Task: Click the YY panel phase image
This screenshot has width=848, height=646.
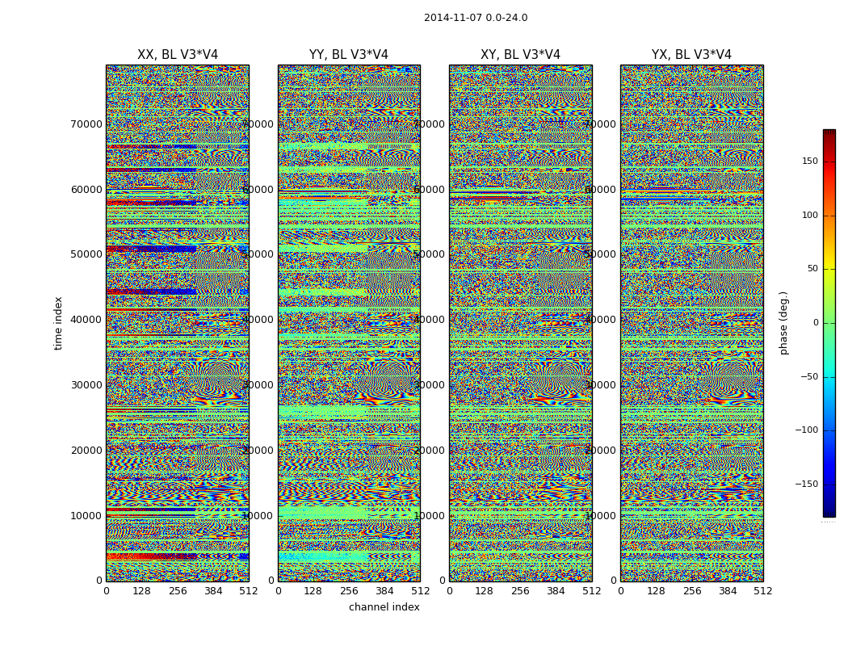Action: (x=349, y=323)
